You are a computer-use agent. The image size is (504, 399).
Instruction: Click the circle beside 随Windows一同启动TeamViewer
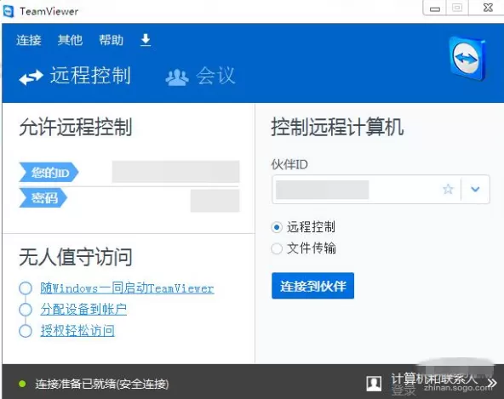click(x=26, y=288)
